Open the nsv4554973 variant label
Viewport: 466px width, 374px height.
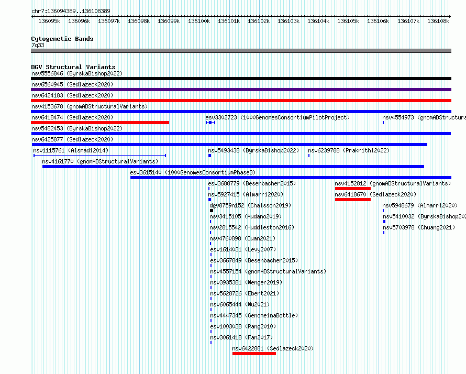(x=424, y=117)
